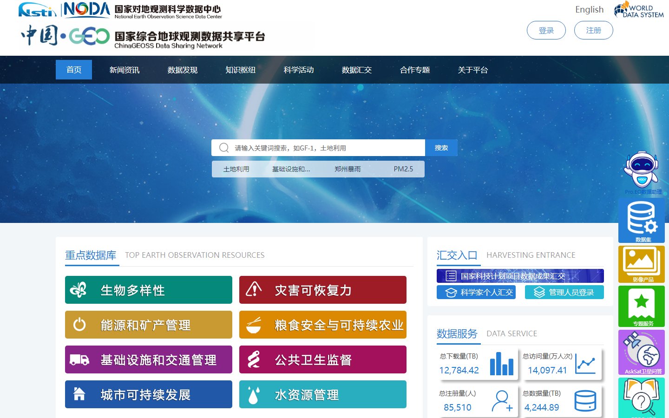Open the 基础设施和交通管理 database
Viewport: 669px width, 418px height.
click(149, 359)
